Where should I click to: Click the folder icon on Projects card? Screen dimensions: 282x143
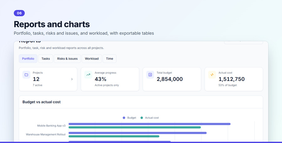tap(26, 75)
